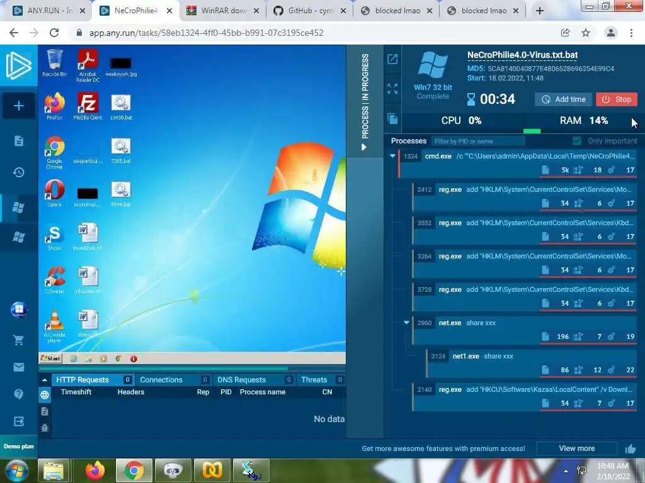Select Opera icon on VM desktop

pos(54,193)
